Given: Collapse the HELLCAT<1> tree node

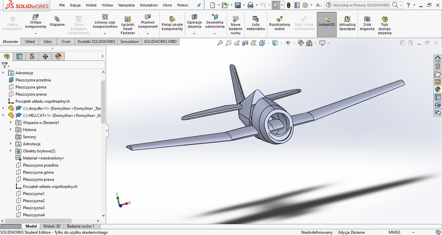Looking at the screenshot, I should tap(3, 116).
